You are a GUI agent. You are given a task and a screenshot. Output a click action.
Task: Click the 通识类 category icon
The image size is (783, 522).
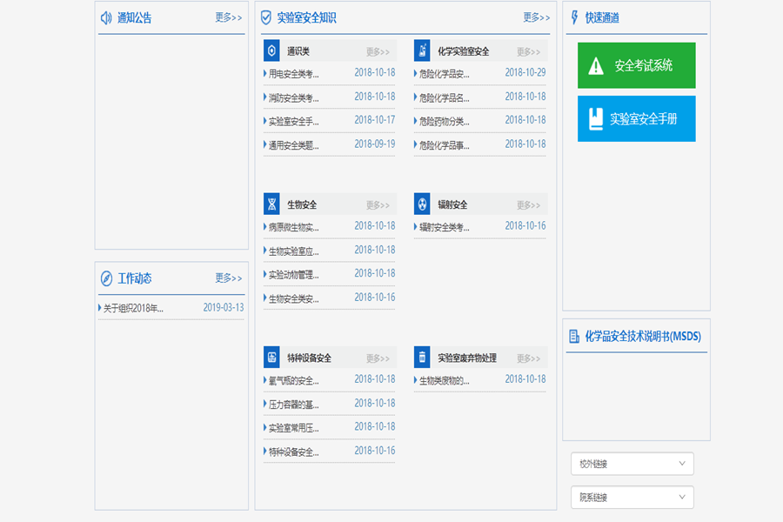tap(271, 51)
